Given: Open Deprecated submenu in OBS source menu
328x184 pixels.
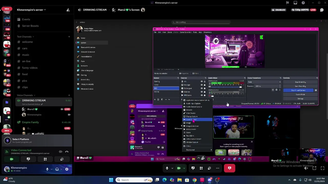Looking at the screenshot, I should 197,150.
